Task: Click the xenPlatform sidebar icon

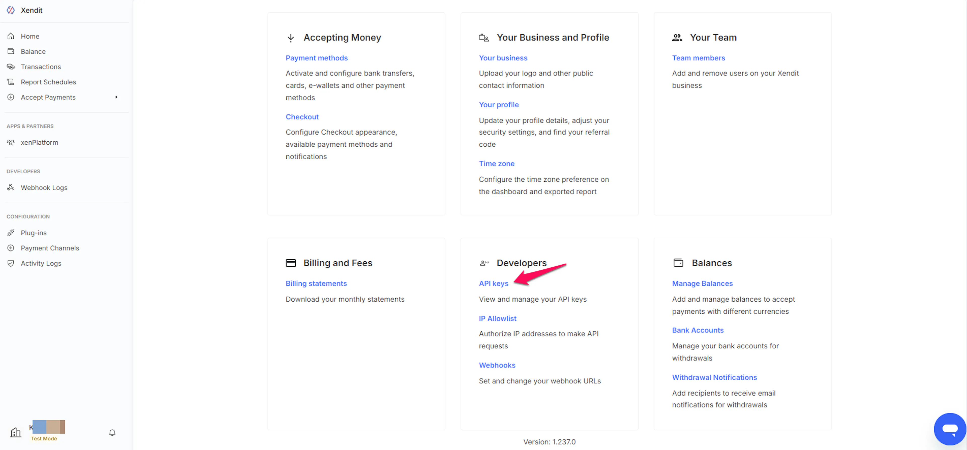Action: (x=11, y=142)
